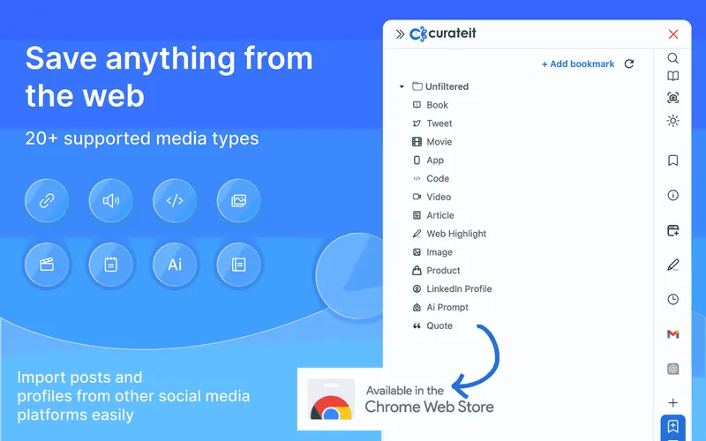The image size is (706, 441).
Task: Select the Code media type
Action: 431,179
